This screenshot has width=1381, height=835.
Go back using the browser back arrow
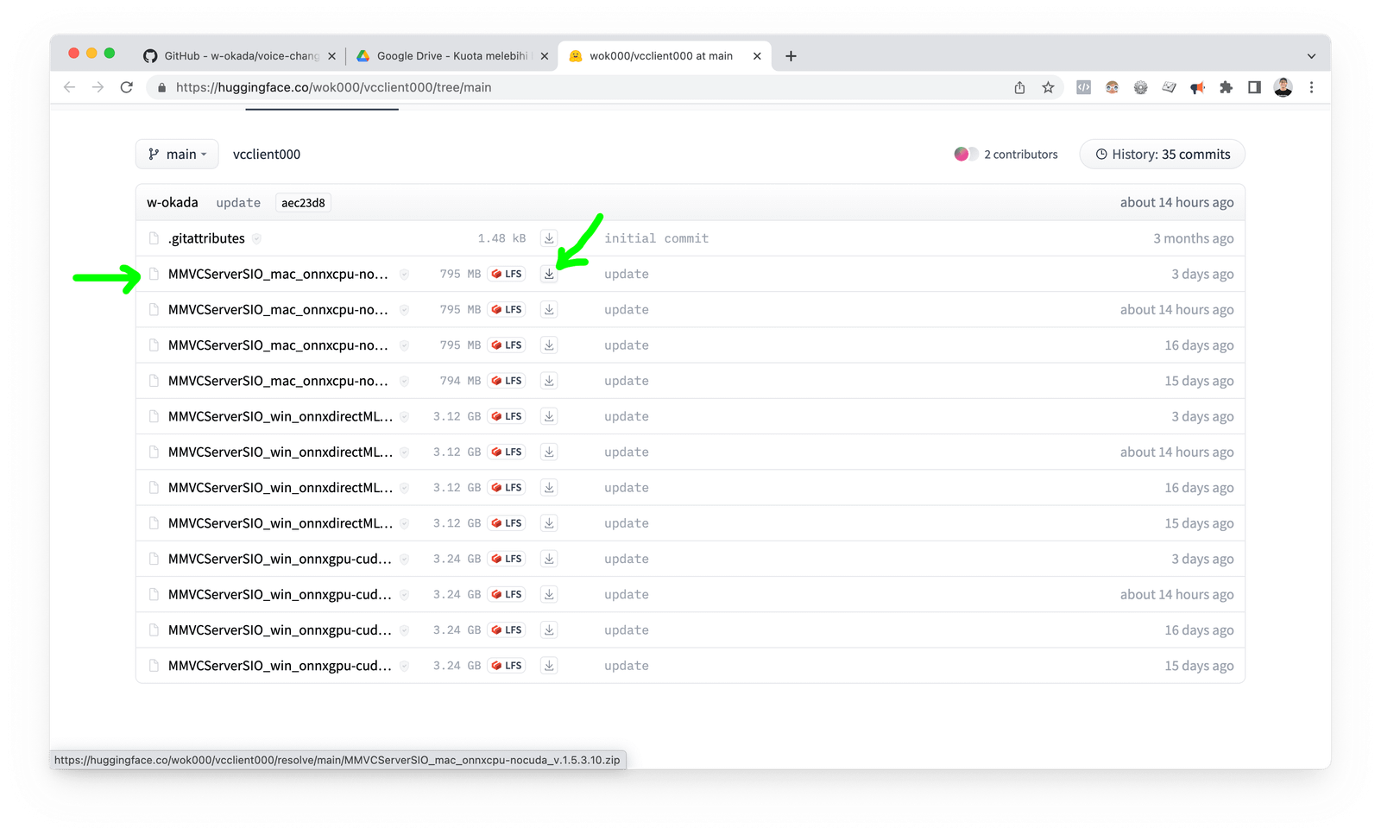(x=70, y=87)
